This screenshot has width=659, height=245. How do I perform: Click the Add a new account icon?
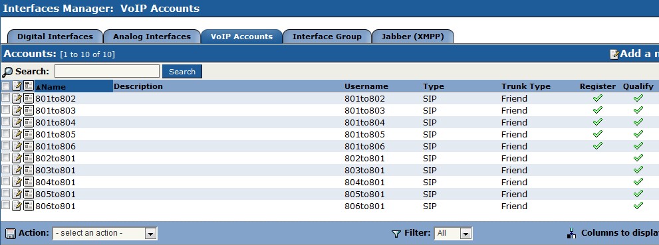point(614,54)
